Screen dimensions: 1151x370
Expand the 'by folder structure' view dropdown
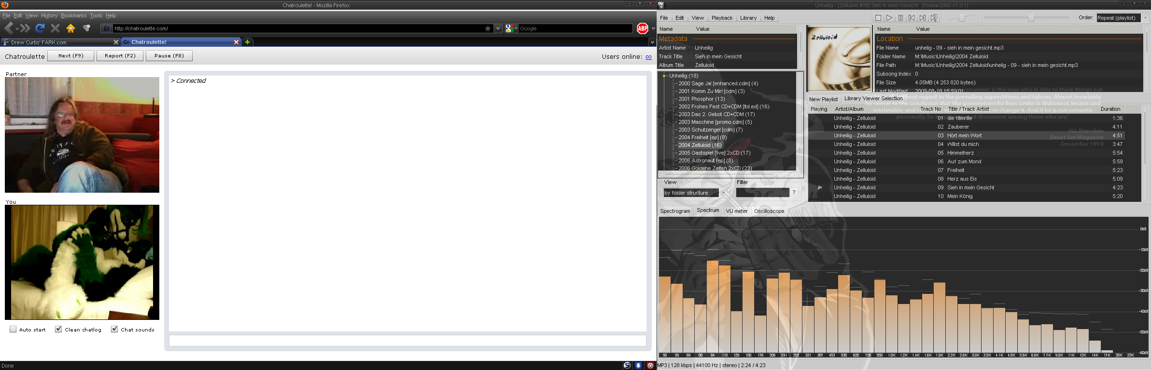pos(723,193)
